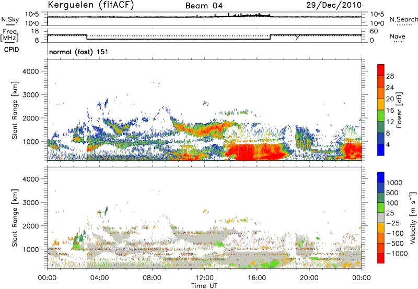This screenshot has height=289, width=418.
Task: Pick the red top segment of the Power colorbar
Action: 381,70
